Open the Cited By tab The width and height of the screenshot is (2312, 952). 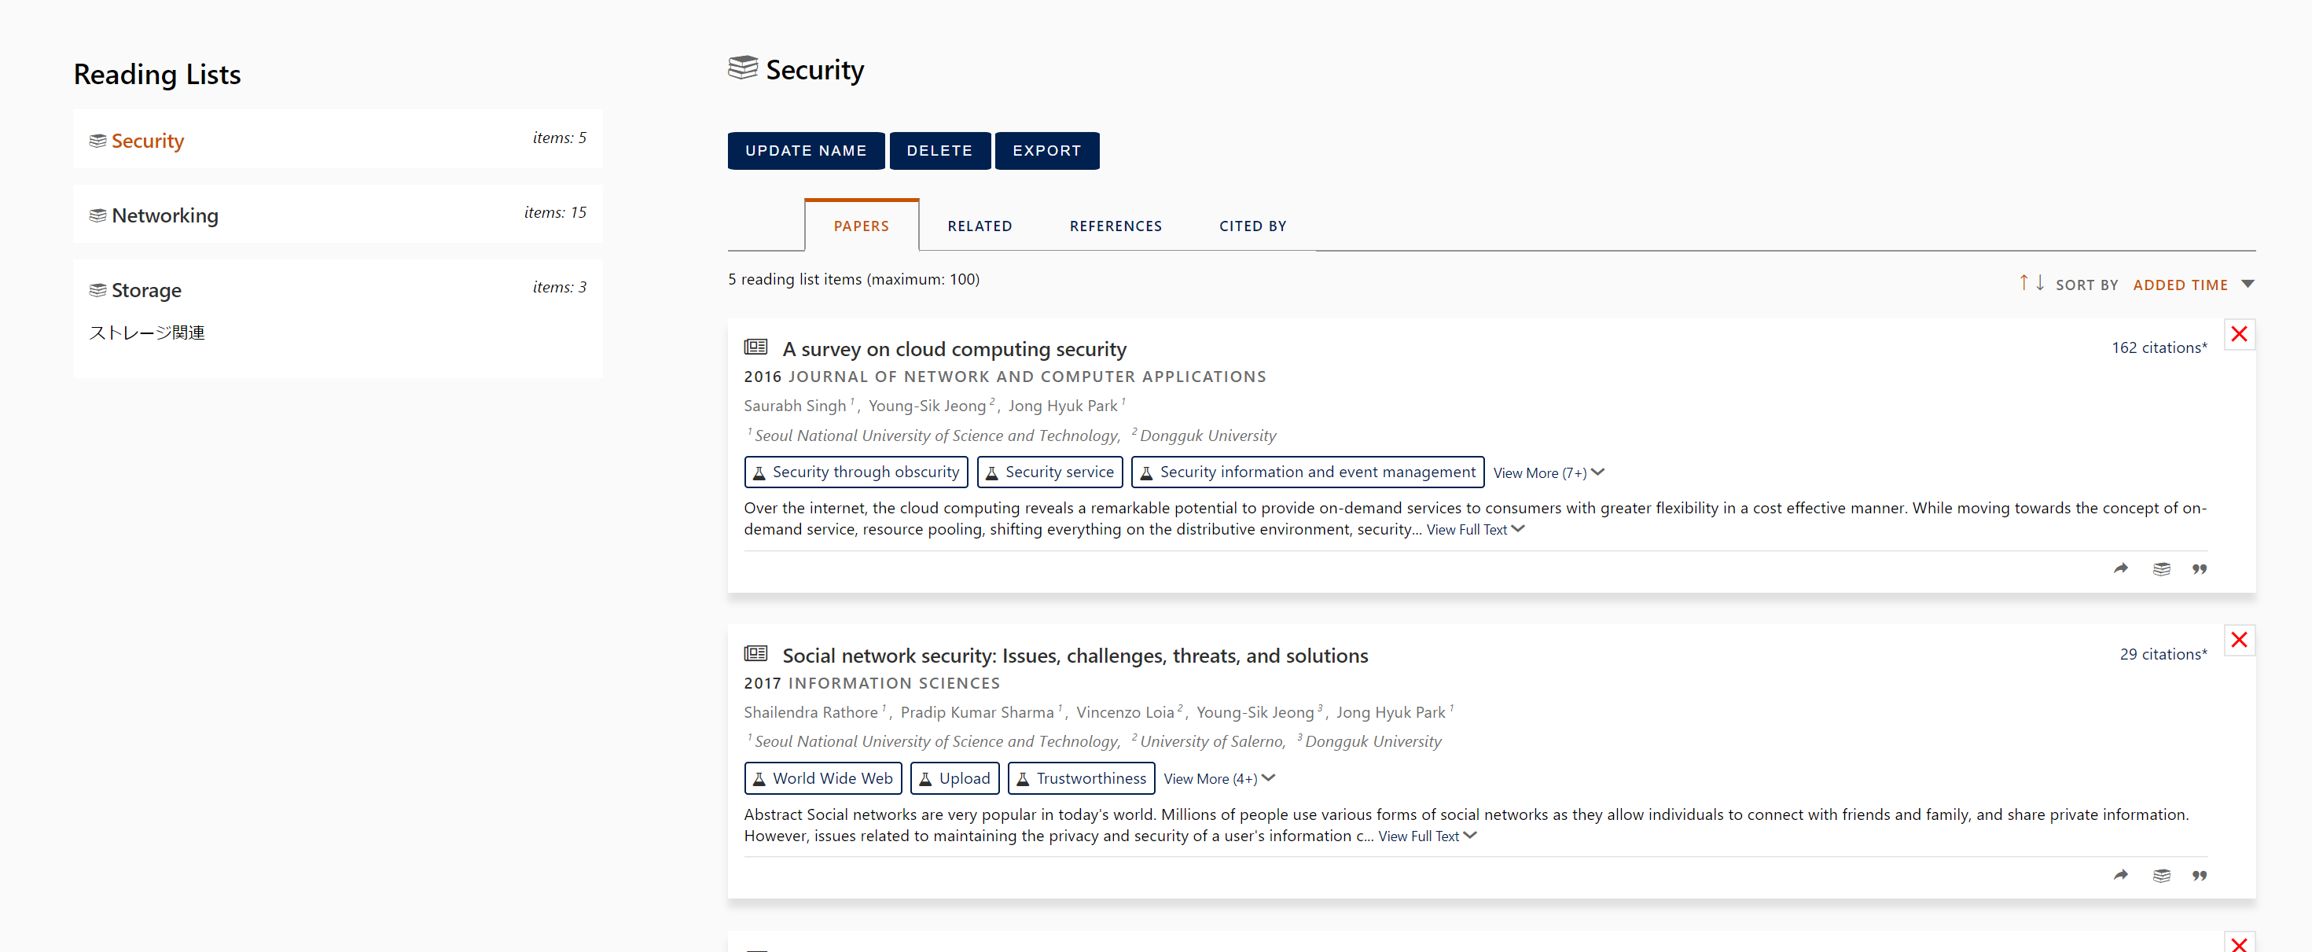(x=1252, y=226)
